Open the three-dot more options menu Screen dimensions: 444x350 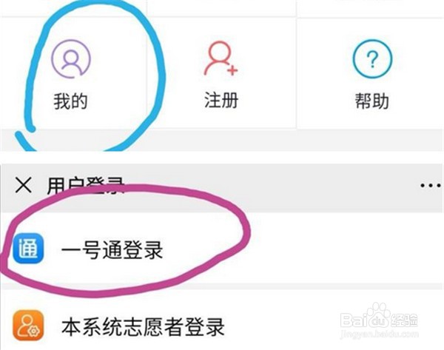click(x=431, y=186)
